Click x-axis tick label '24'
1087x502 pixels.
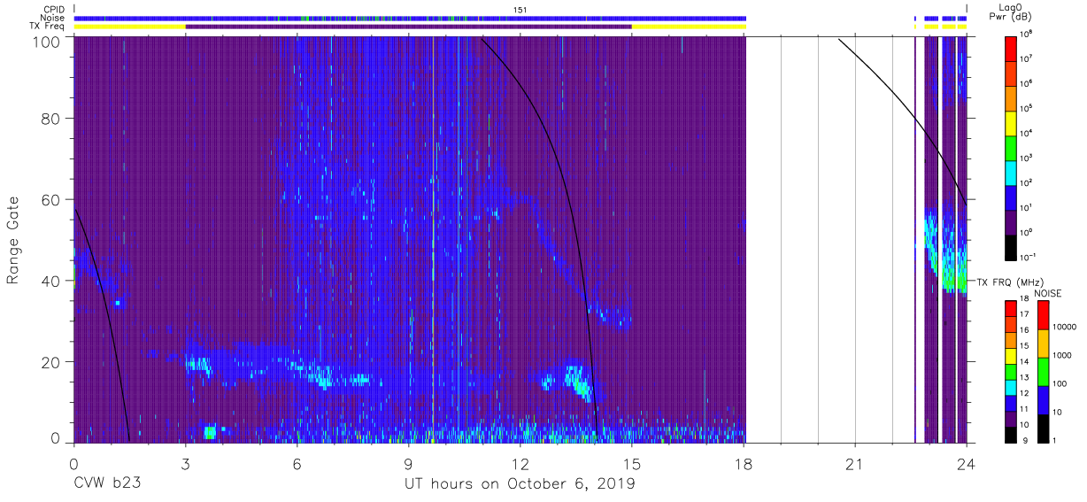tap(967, 463)
